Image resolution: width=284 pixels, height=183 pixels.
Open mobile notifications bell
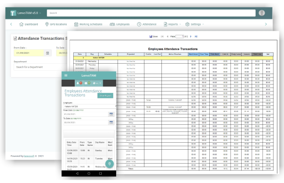pos(79,83)
